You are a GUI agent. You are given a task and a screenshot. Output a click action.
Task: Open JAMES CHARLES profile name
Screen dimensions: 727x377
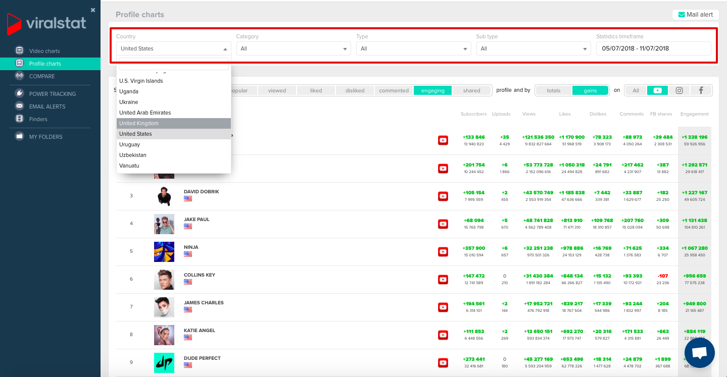click(204, 303)
